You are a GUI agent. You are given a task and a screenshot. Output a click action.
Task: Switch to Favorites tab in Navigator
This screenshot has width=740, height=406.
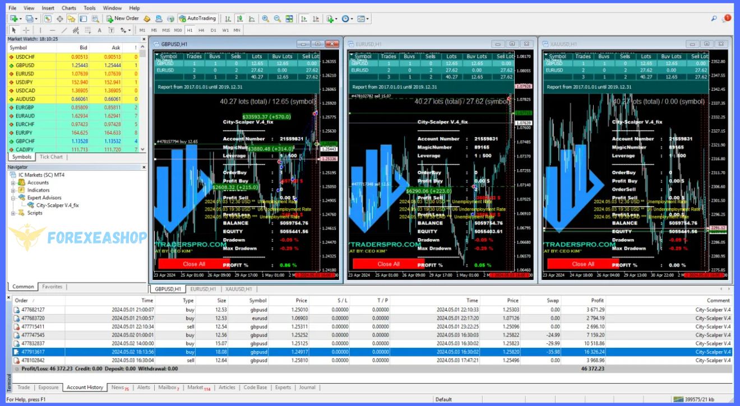pos(52,287)
